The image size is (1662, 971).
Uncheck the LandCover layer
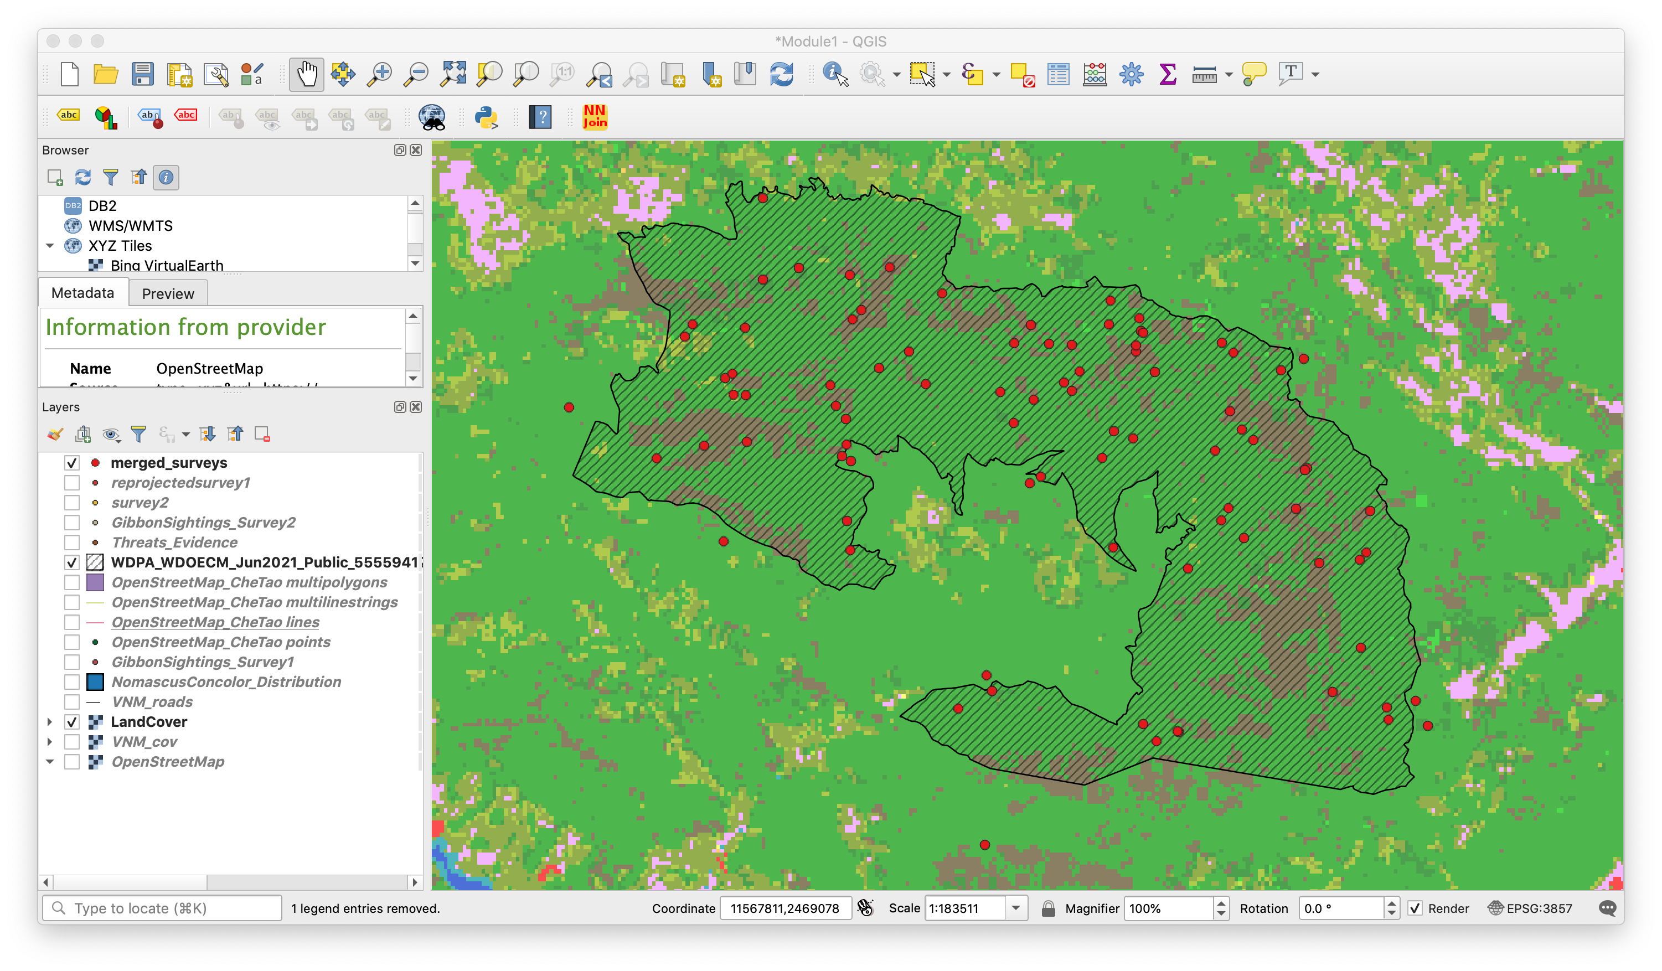coord(72,722)
